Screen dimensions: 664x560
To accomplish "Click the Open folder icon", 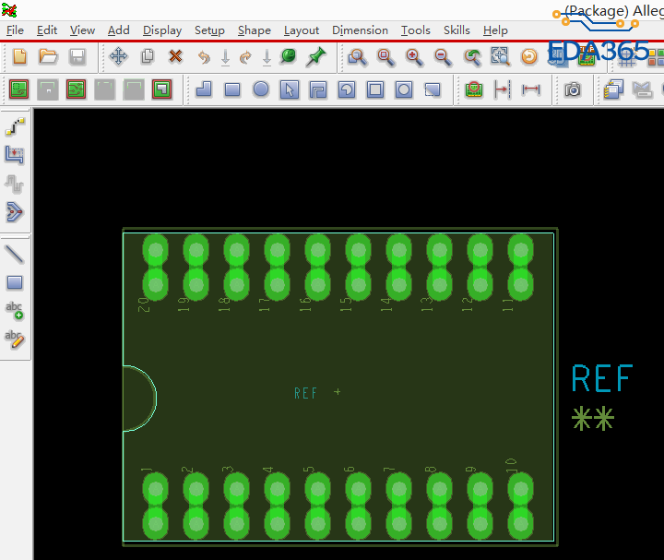I will [x=48, y=56].
